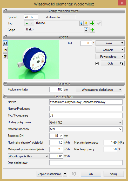
Task: Click the Poziom montażu field
Action: click(x=56, y=89)
